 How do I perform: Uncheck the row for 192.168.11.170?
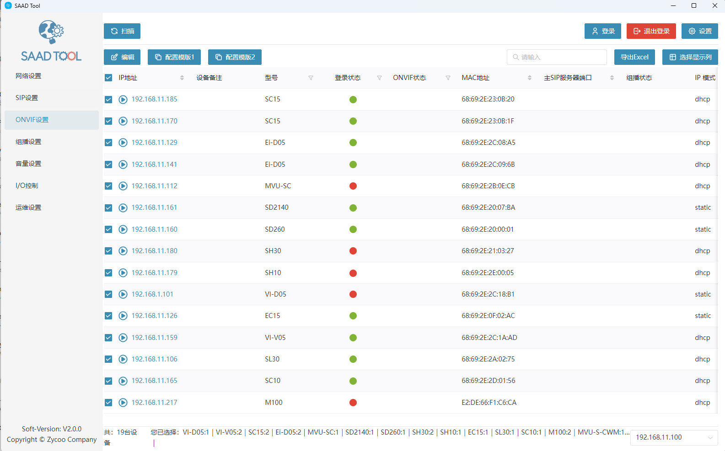(108, 121)
